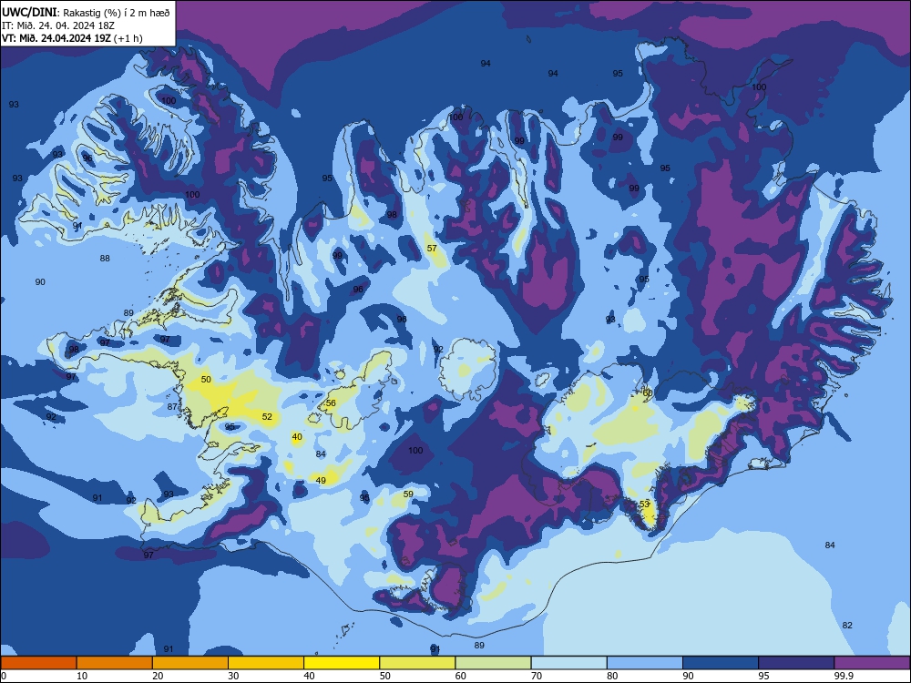
Task: Click the map humidity value '87'
Action: 172,406
